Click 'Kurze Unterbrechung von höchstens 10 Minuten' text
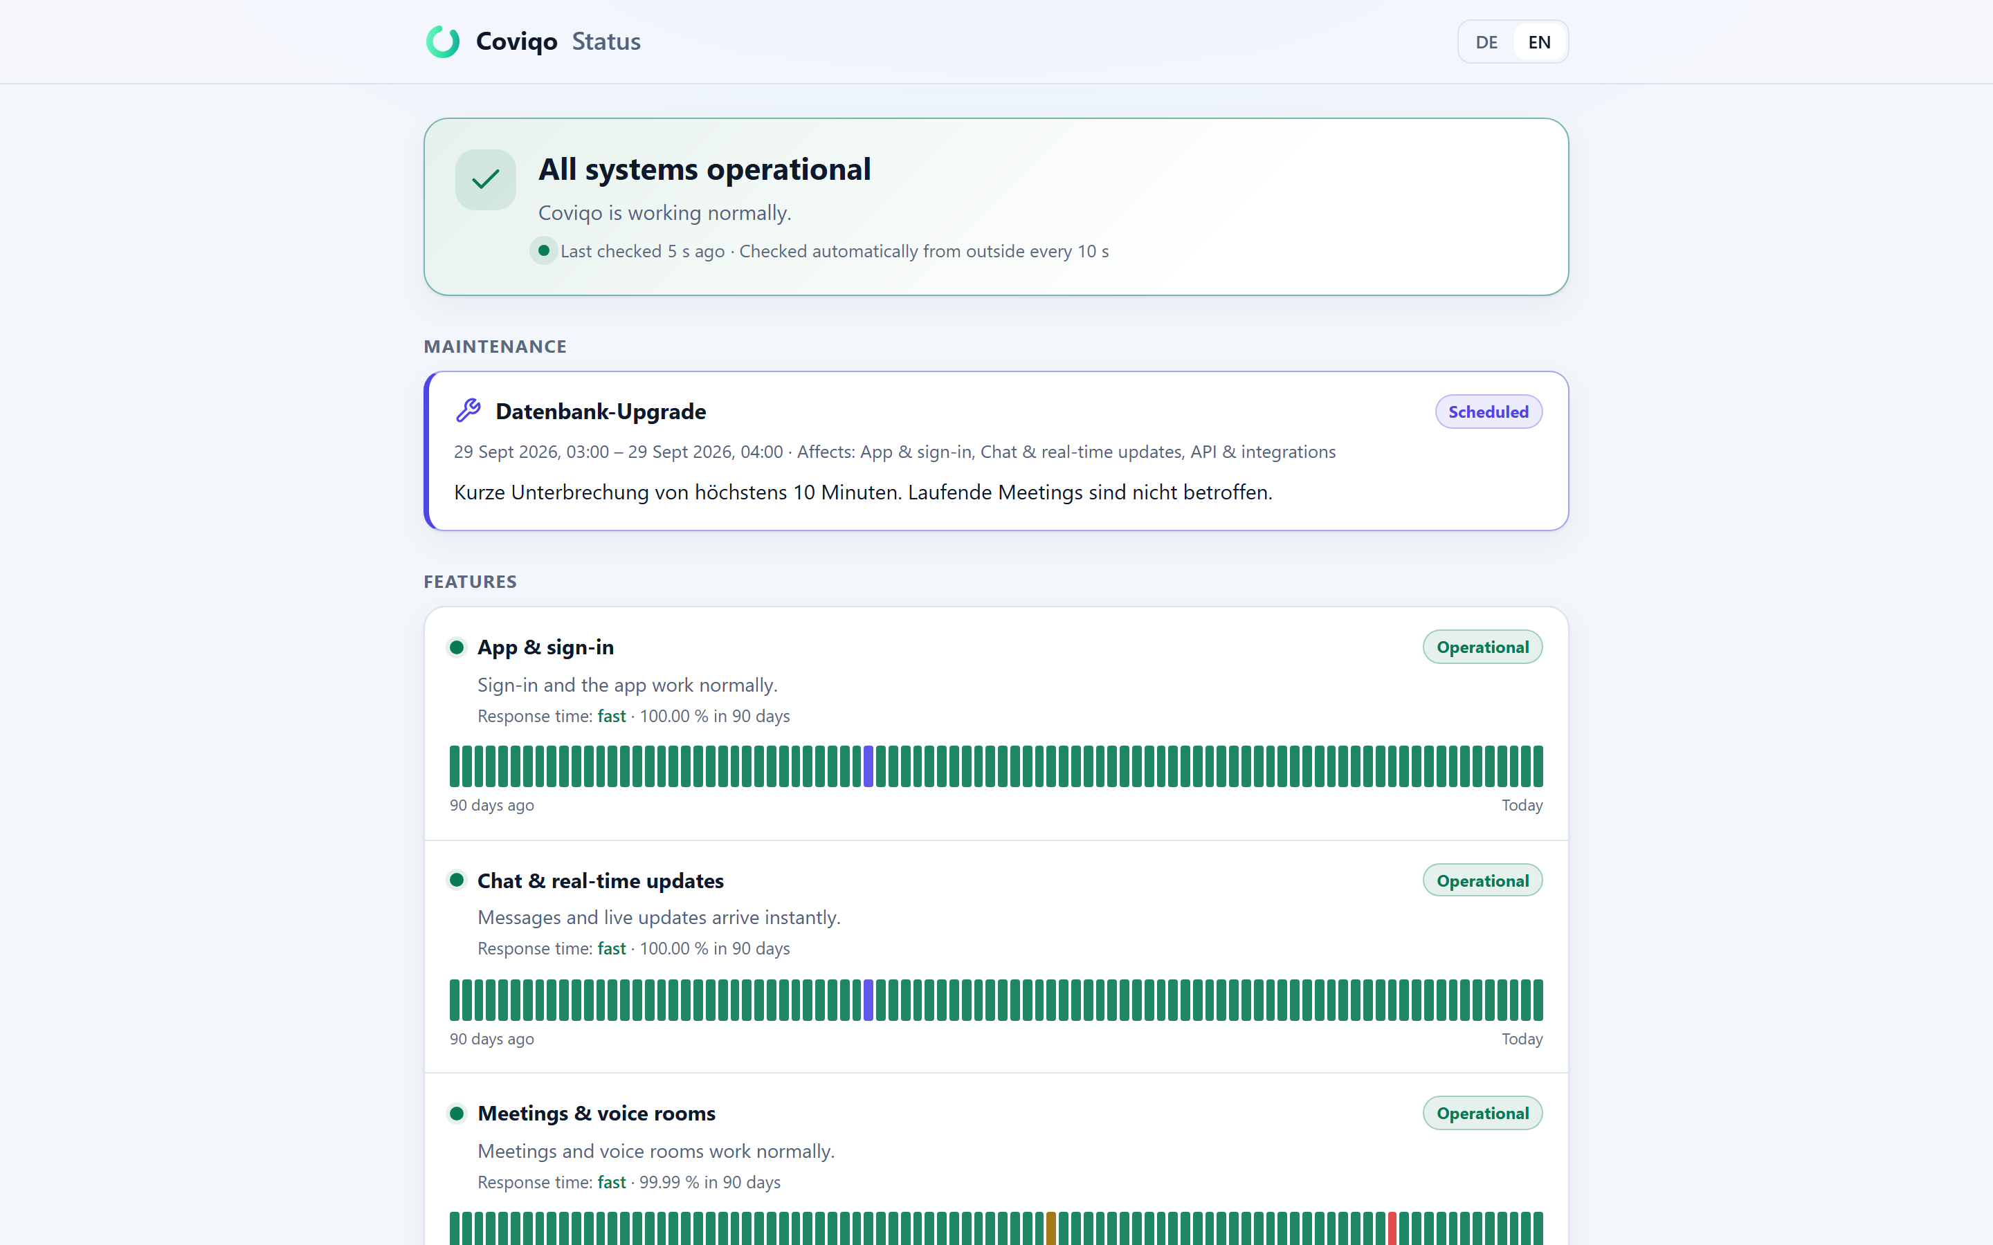 [x=677, y=492]
